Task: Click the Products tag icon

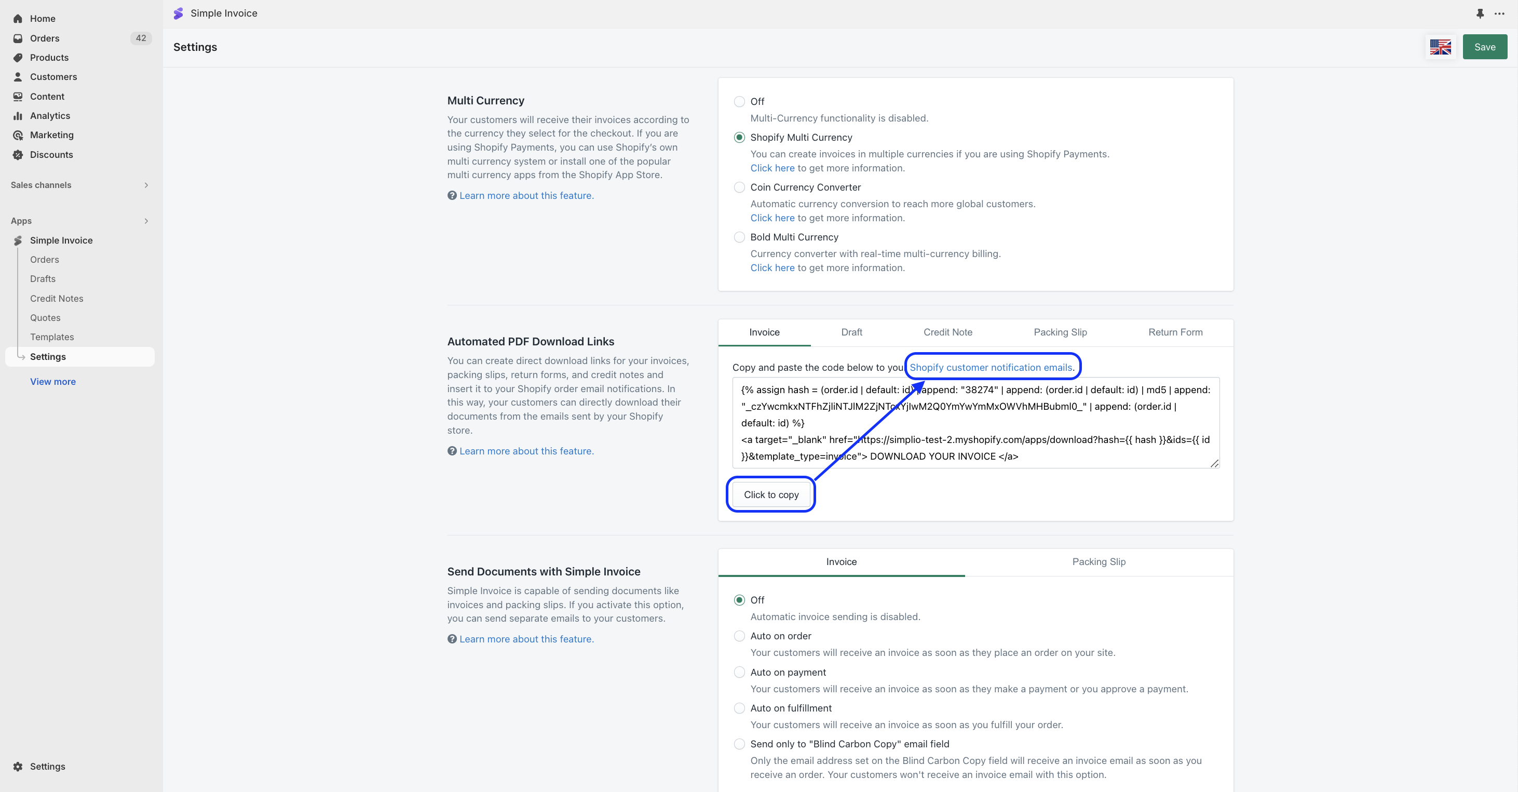Action: tap(18, 58)
